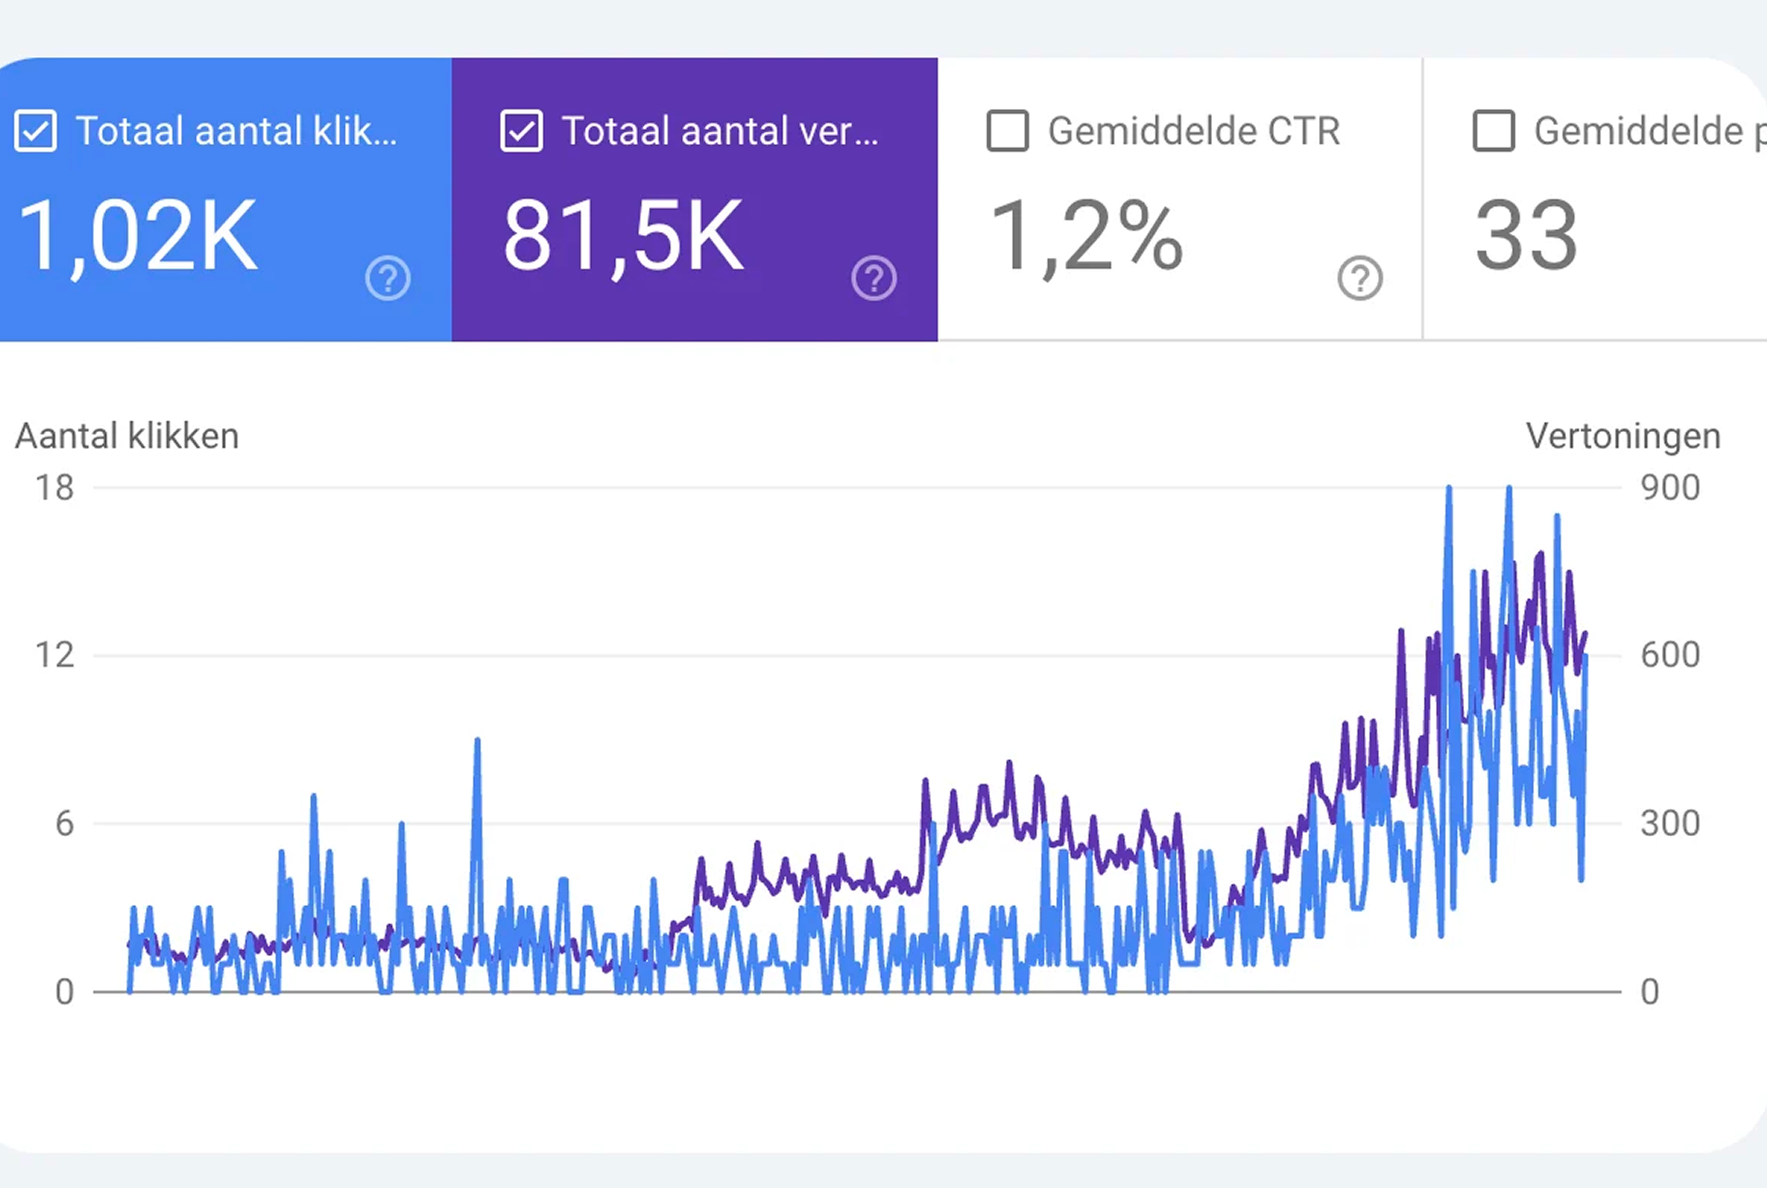Viewport: 1767px width, 1188px height.
Task: Click the 18 label on left axis
Action: [x=54, y=487]
